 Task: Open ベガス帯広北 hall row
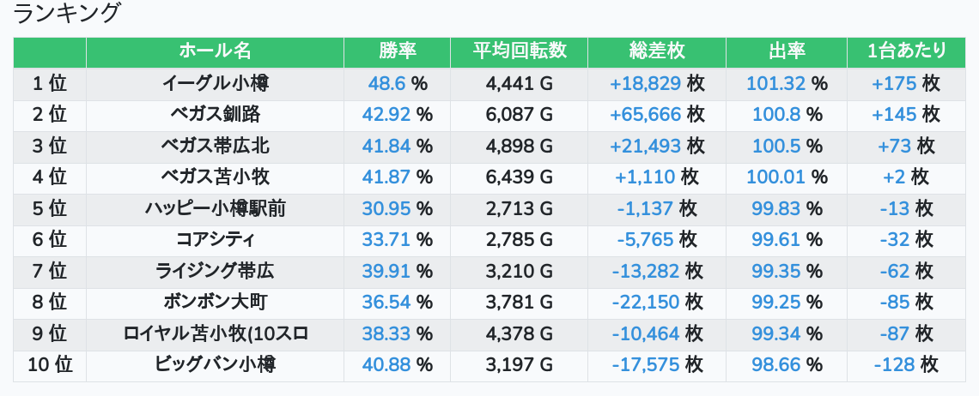coord(215,146)
